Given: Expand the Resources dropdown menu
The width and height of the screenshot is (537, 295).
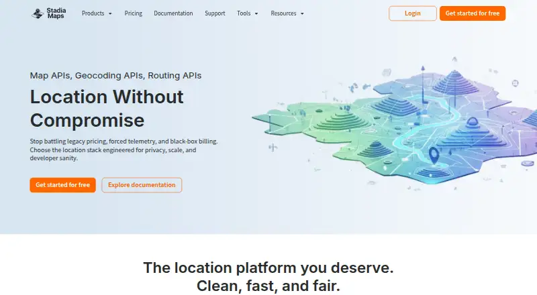Looking at the screenshot, I should [287, 13].
